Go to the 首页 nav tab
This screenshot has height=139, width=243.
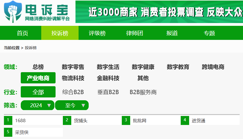point(22,33)
